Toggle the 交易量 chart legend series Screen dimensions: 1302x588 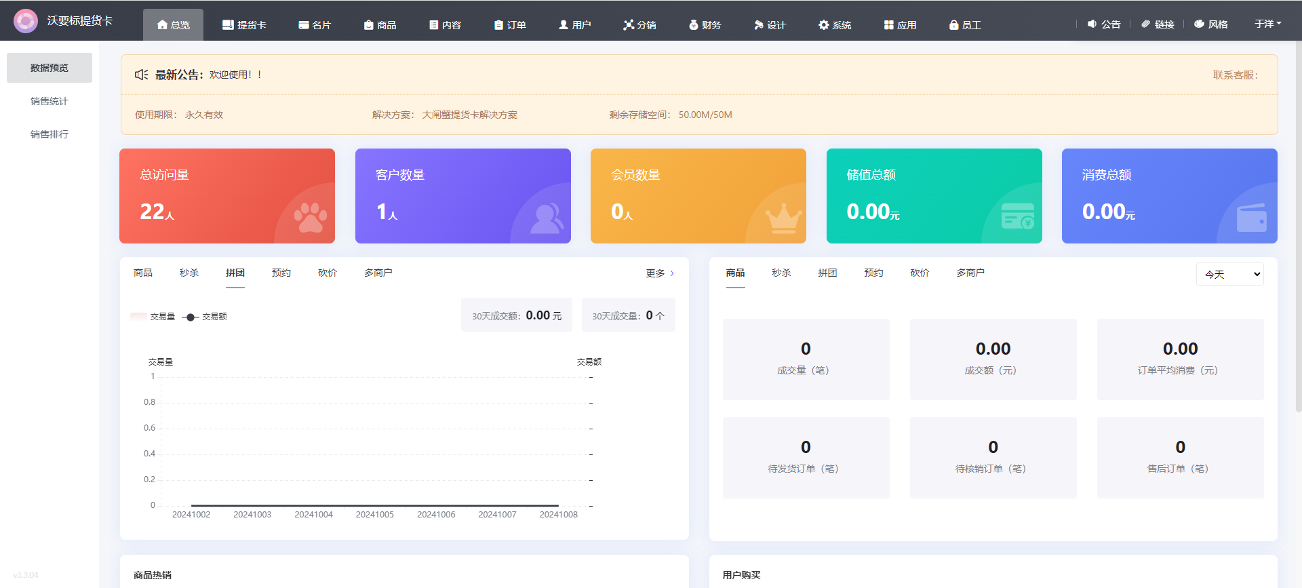153,317
